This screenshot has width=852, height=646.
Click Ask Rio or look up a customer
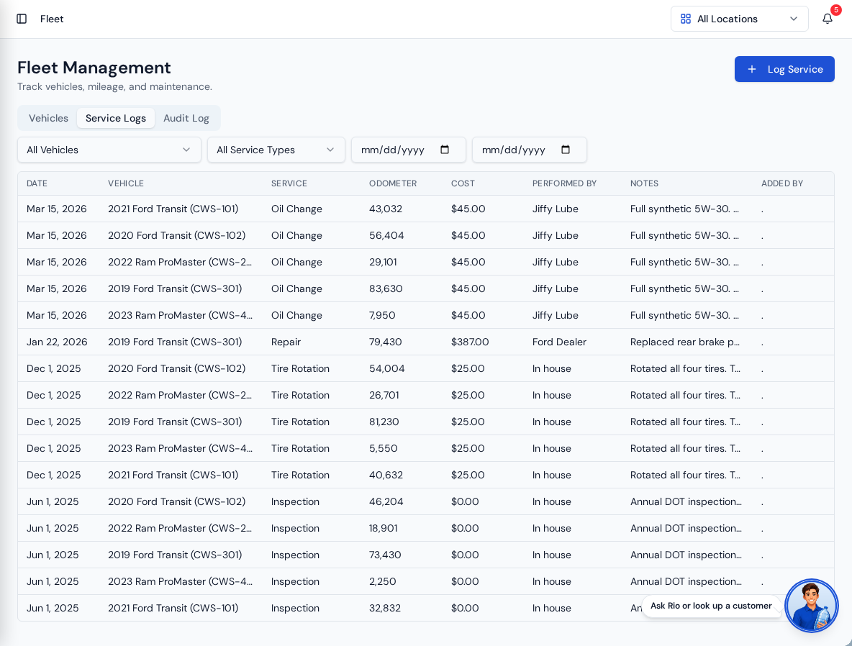tap(711, 605)
